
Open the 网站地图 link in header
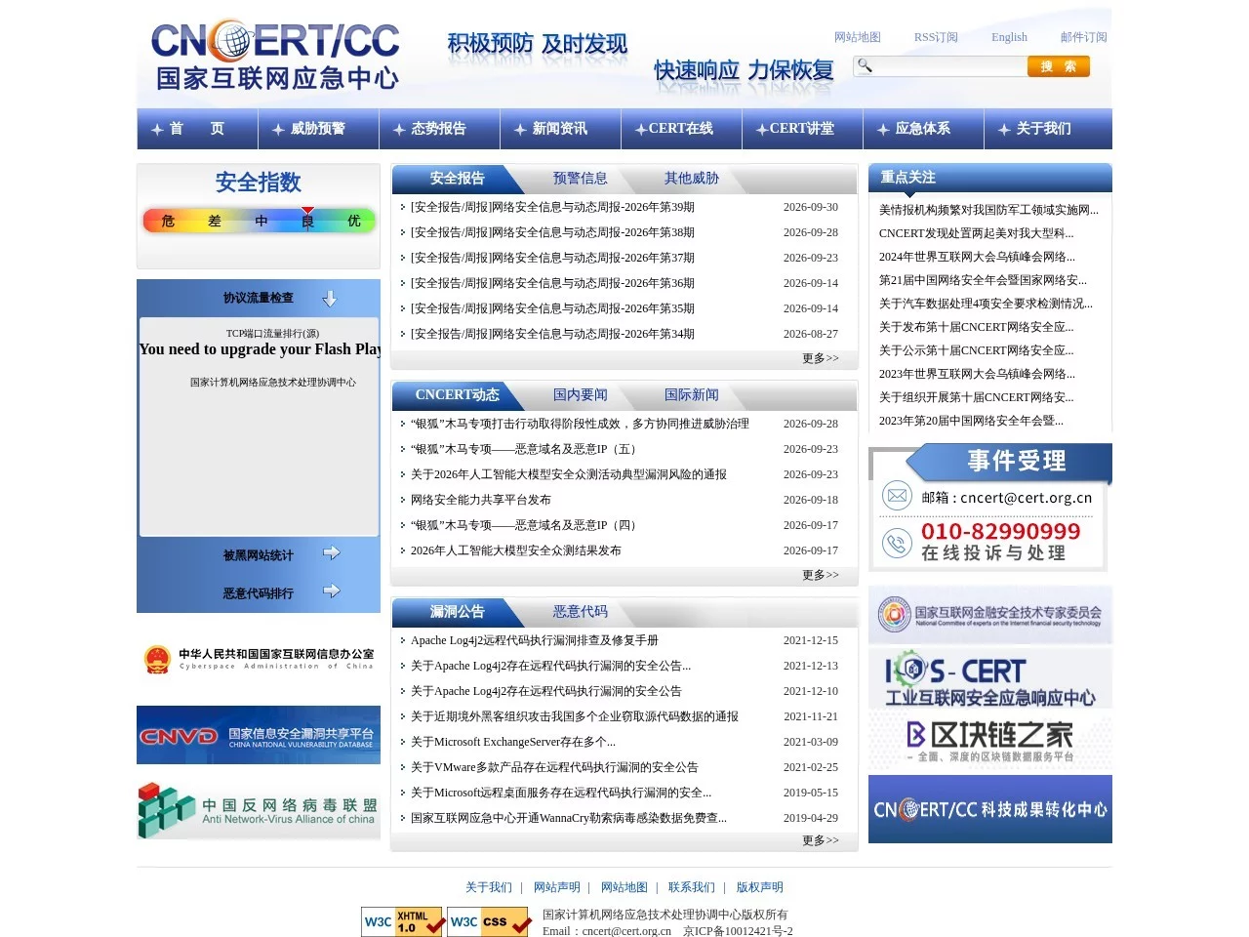[858, 37]
